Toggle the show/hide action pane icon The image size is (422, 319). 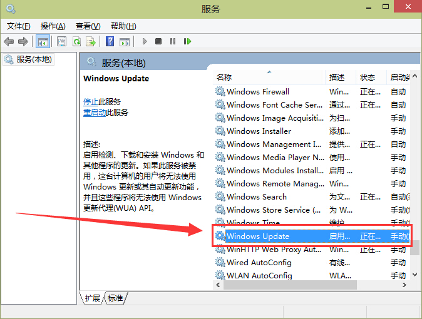click(x=124, y=41)
